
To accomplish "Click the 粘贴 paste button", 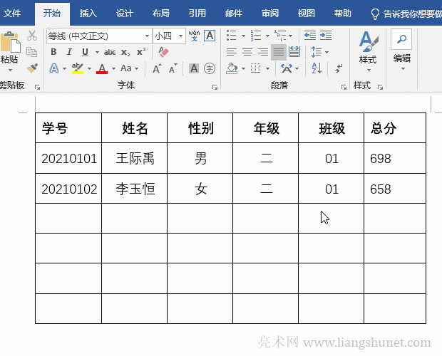I will 9,50.
